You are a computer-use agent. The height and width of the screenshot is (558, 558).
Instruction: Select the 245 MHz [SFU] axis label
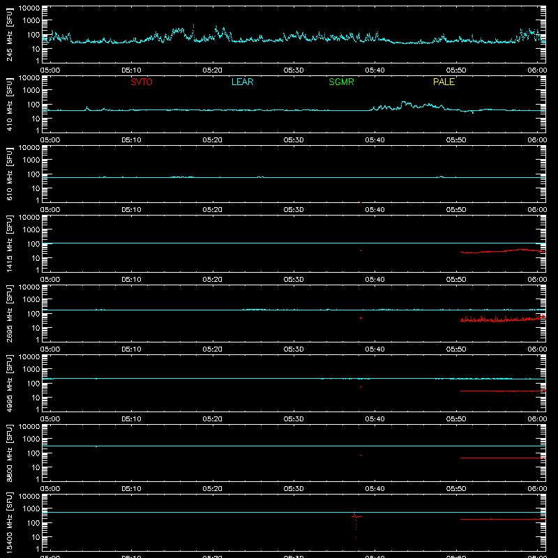[9, 34]
